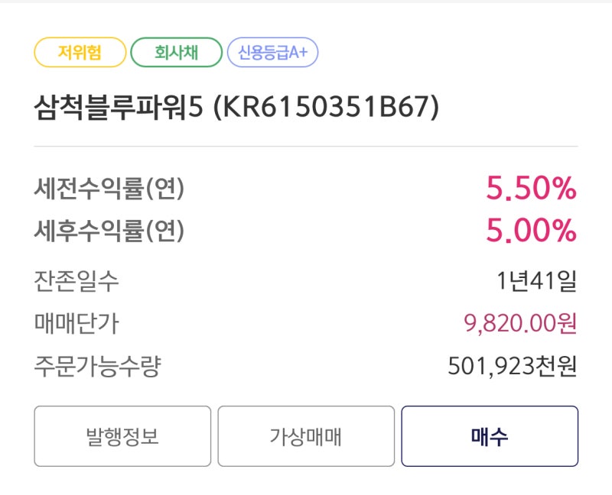Click the 9,820.00원 trade price value
The height and width of the screenshot is (495, 612).
[520, 323]
